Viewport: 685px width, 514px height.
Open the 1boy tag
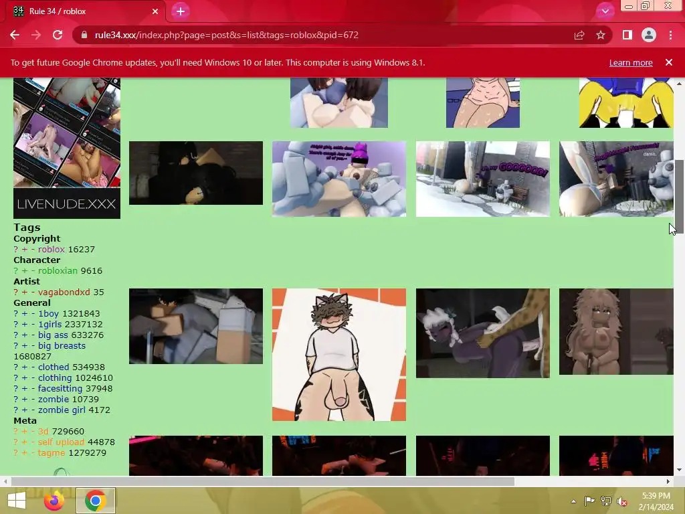coord(48,313)
